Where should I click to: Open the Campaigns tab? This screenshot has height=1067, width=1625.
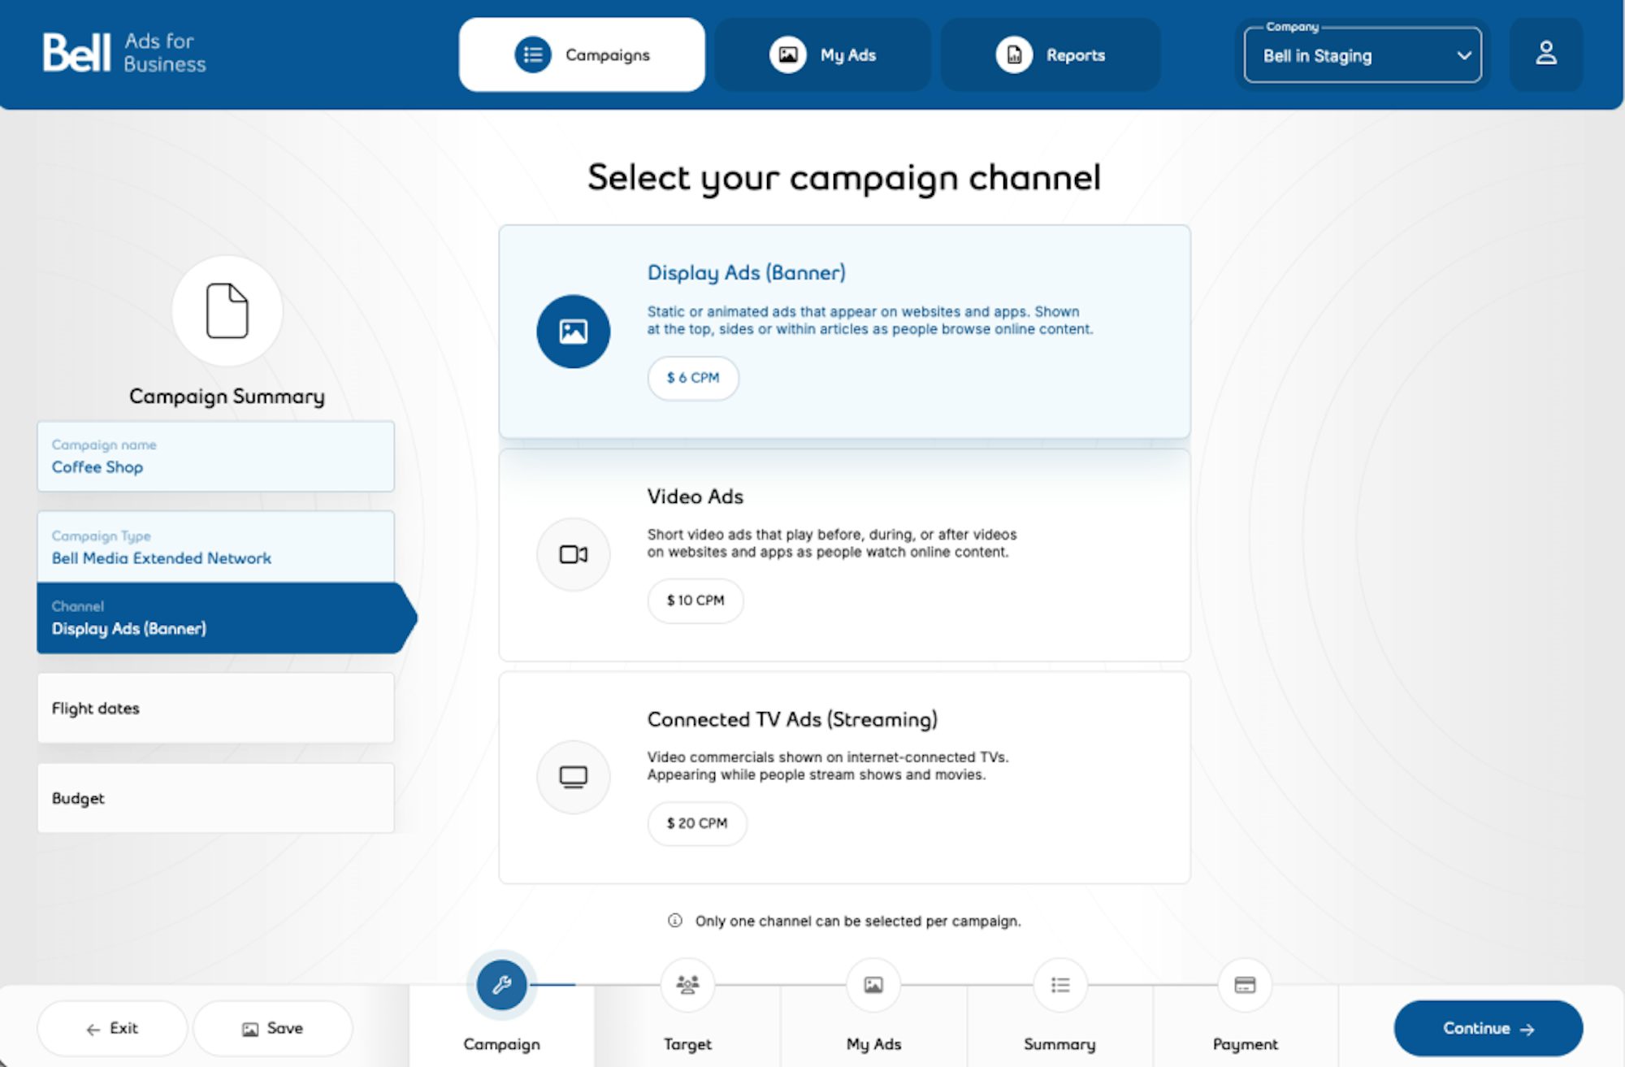[x=582, y=55]
